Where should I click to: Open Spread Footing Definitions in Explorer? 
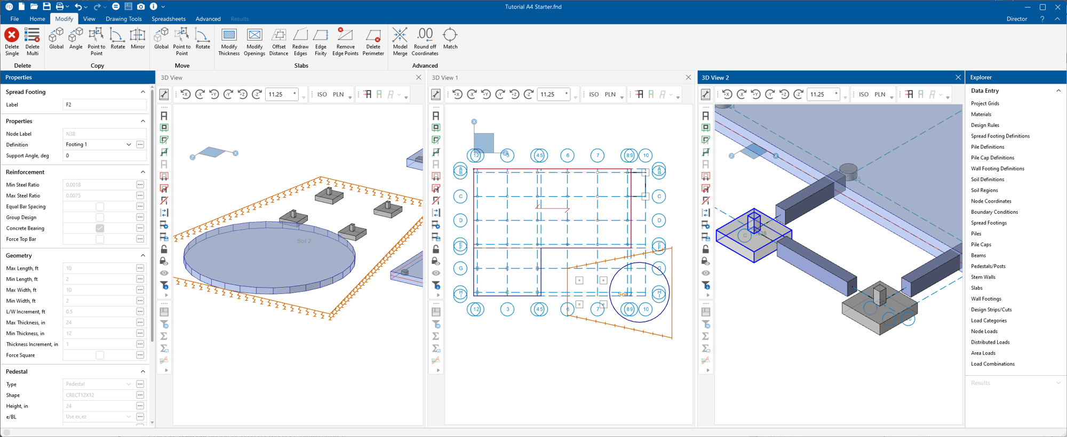(1000, 136)
